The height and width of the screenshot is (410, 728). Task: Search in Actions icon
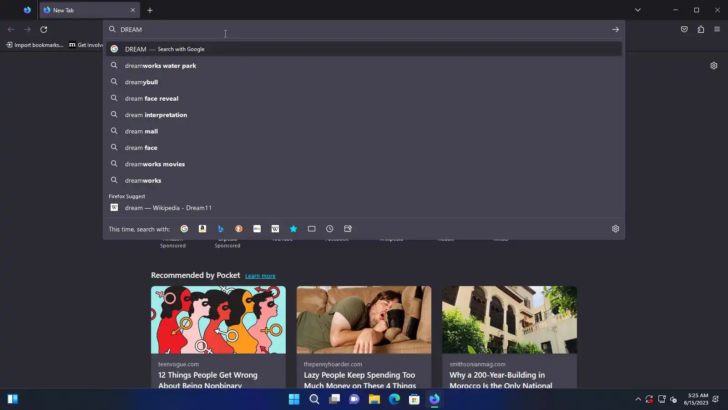click(x=348, y=229)
